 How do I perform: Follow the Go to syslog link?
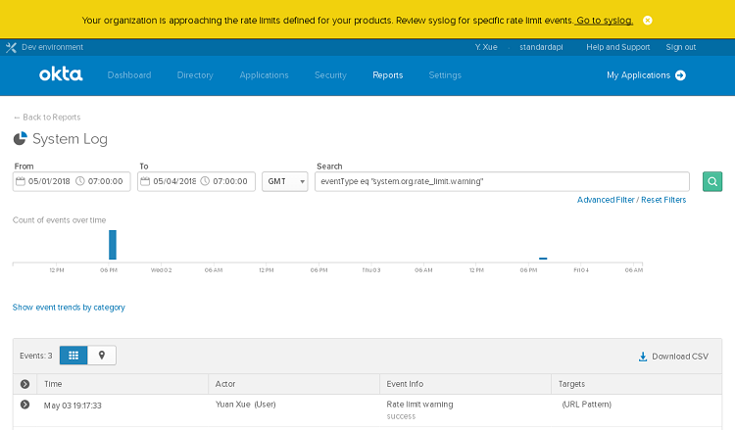click(x=605, y=21)
